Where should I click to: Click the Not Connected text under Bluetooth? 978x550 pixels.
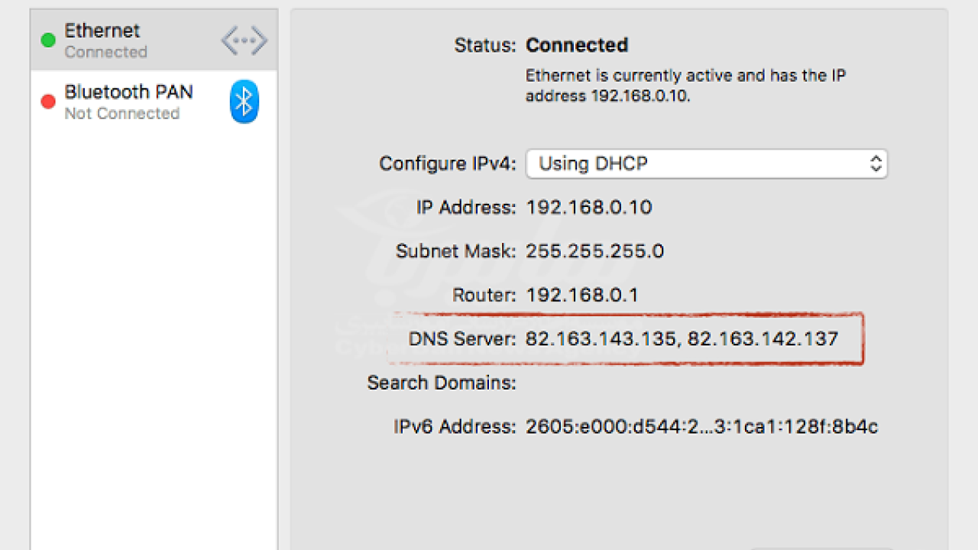[x=122, y=114]
